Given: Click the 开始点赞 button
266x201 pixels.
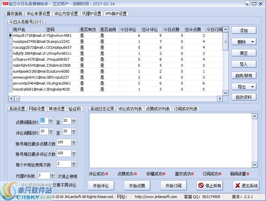Looking at the screenshot, I should (x=137, y=185).
